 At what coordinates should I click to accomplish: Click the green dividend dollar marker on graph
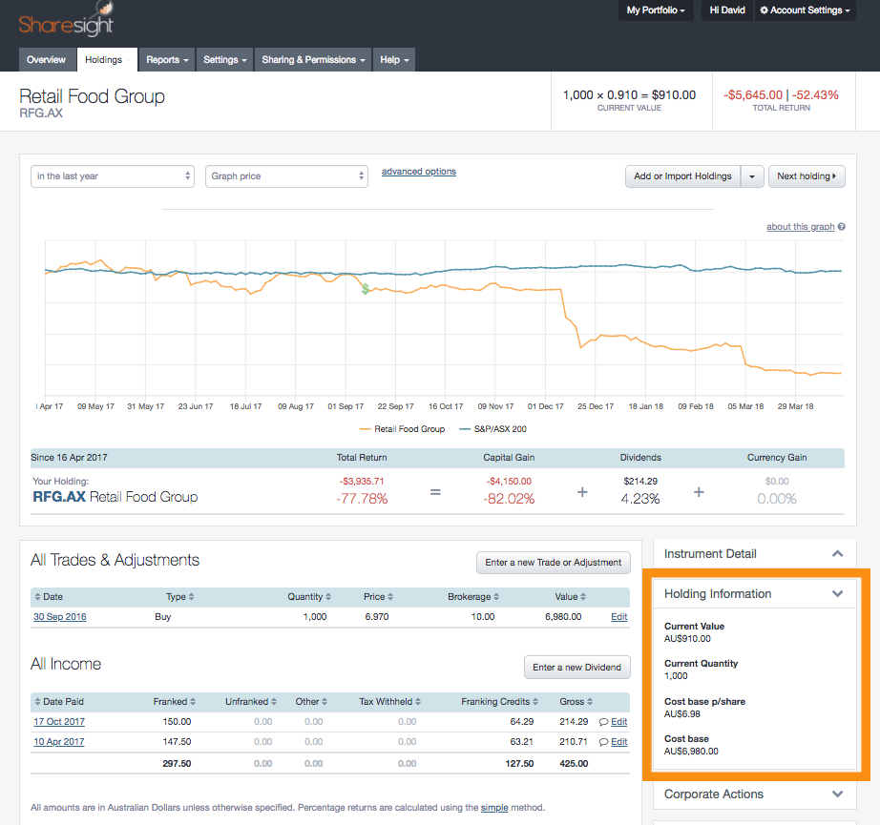366,289
